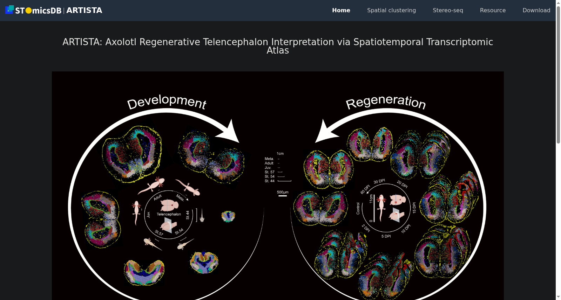Click the Telencephalon label in development diagram
The image size is (561, 300).
click(x=169, y=214)
